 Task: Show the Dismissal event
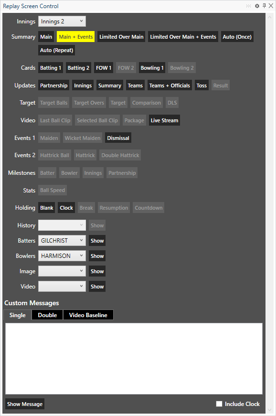[x=118, y=138]
